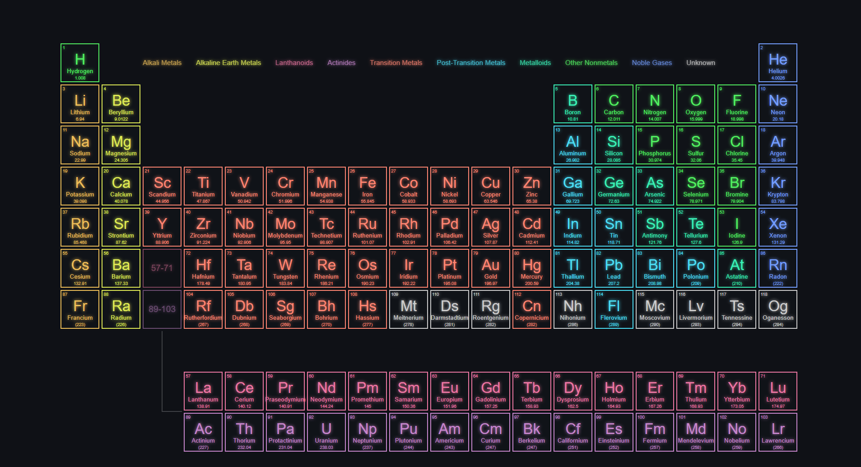The image size is (861, 467).
Task: Click the Aluminum element tile
Action: point(572,145)
